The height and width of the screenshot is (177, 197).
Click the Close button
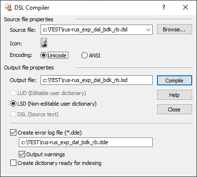click(174, 109)
